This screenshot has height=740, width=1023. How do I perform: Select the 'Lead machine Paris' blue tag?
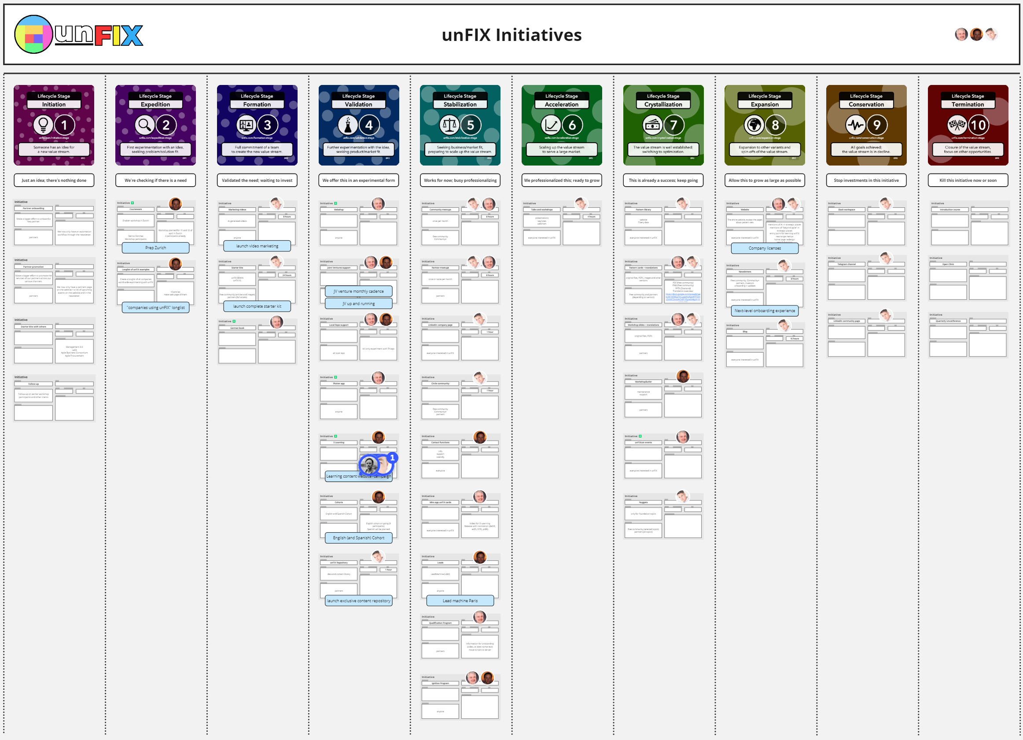tap(460, 600)
